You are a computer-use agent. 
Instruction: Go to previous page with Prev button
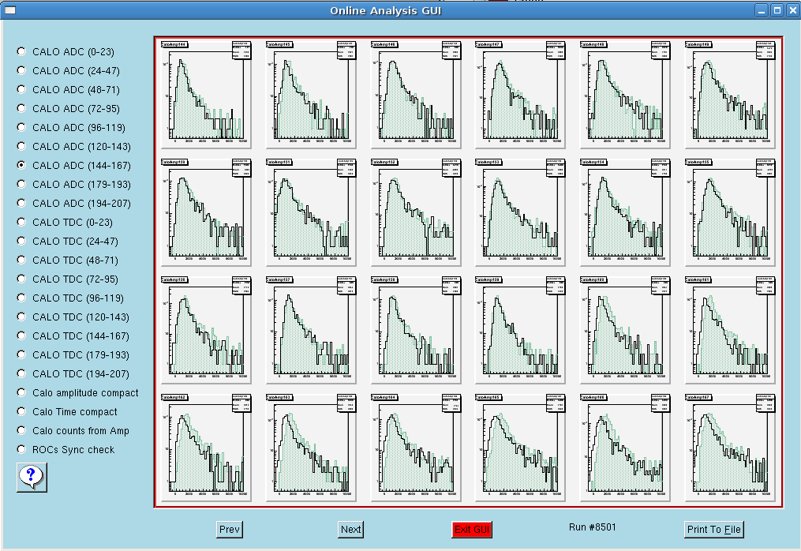(x=230, y=529)
